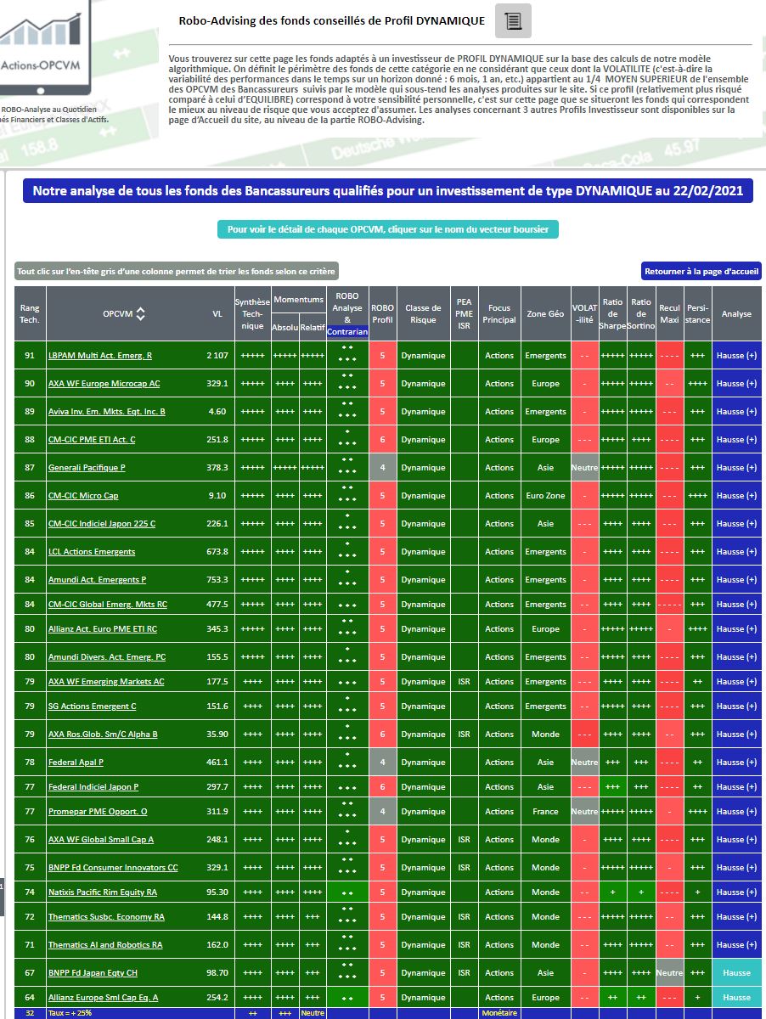This screenshot has width=766, height=1019.
Task: View Federal Apal P fund details
Action: tap(76, 763)
